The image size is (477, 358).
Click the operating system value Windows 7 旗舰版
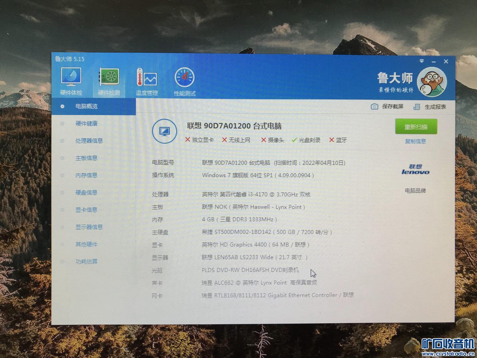point(258,175)
